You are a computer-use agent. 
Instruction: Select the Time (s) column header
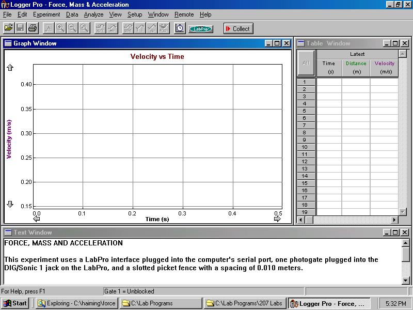pos(329,68)
